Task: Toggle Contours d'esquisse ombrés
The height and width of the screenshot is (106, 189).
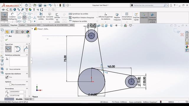Action: tap(152, 17)
